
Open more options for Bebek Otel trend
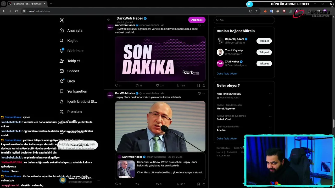[x=270, y=116]
